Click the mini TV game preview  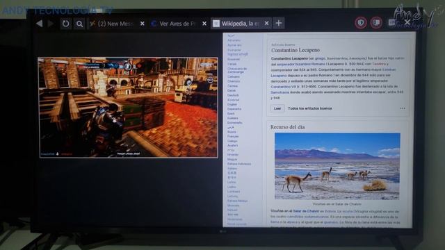pyautogui.click(x=128, y=108)
